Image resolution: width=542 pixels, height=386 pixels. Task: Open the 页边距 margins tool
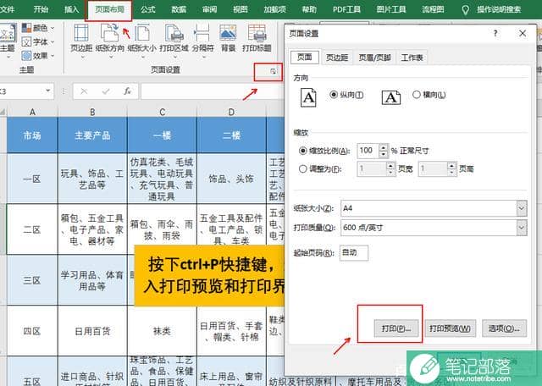81,39
